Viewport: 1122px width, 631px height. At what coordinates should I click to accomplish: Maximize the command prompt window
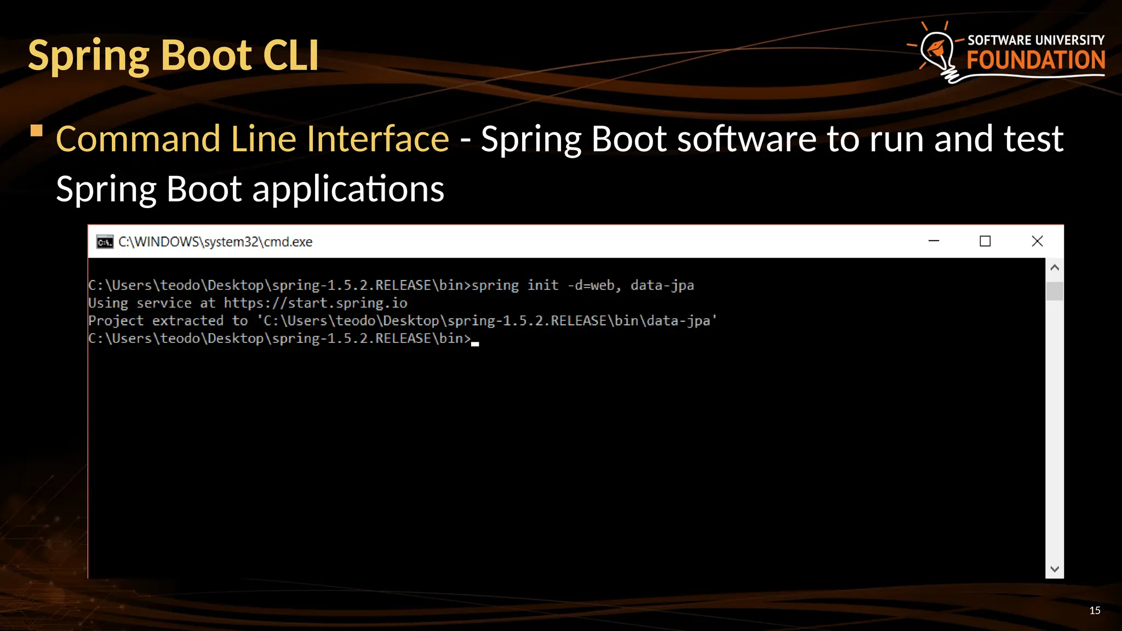(985, 241)
